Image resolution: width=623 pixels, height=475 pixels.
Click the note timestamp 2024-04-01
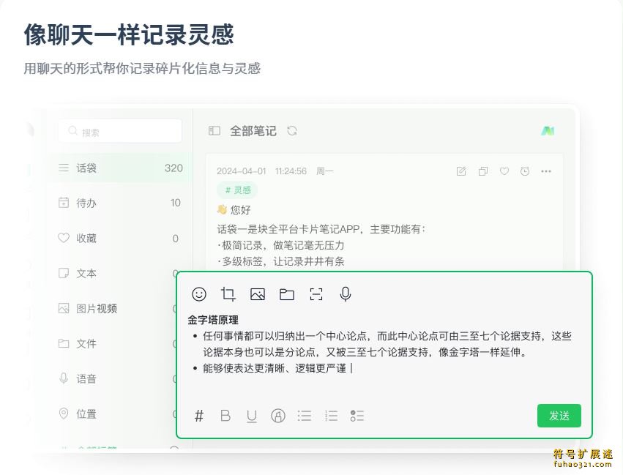click(241, 171)
